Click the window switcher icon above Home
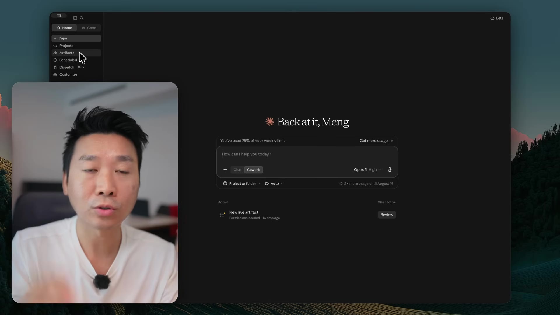The width and height of the screenshot is (560, 315). [59, 16]
